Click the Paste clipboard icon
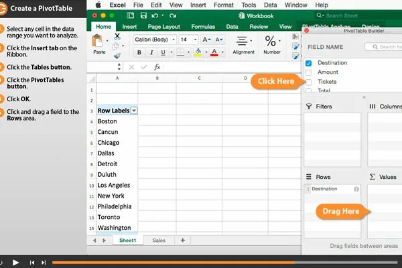The image size is (402, 268). pyautogui.click(x=97, y=41)
